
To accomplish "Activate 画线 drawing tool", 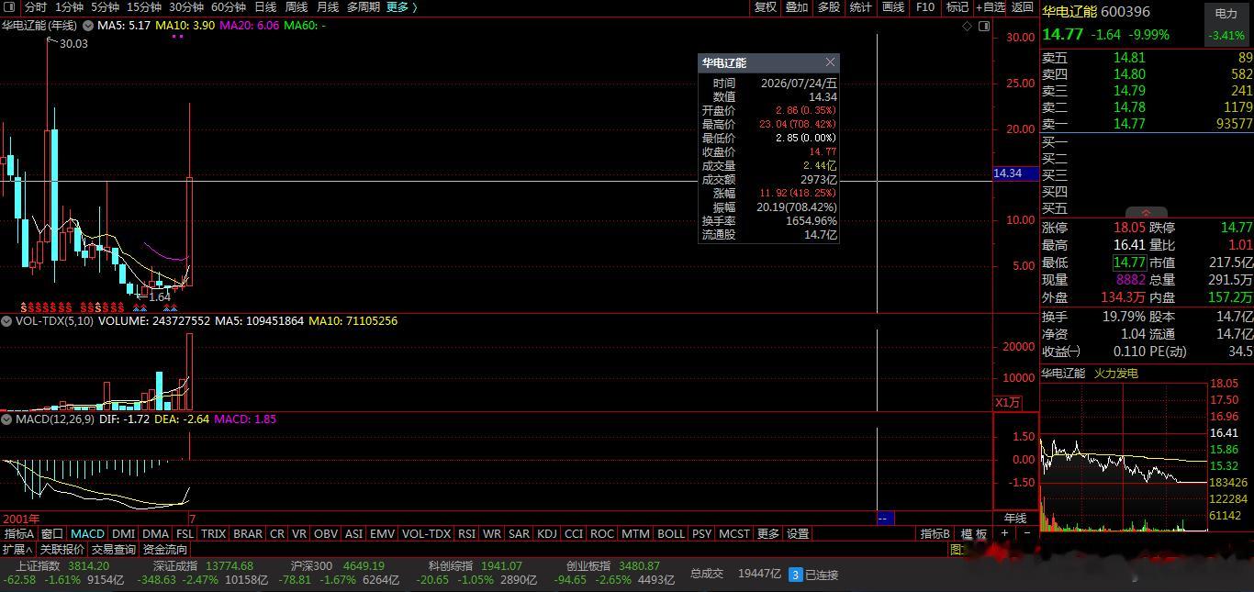I will [893, 7].
